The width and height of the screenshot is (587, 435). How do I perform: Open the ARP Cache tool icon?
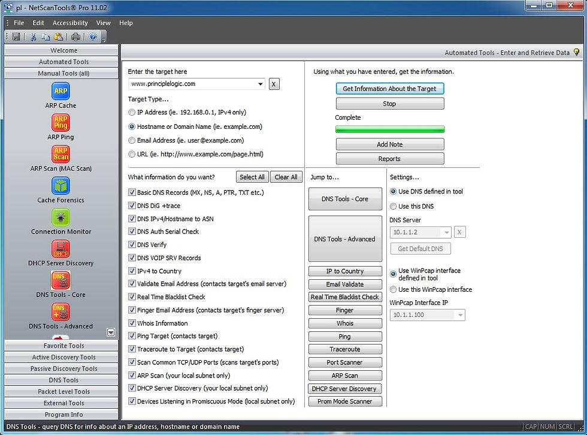click(60, 91)
